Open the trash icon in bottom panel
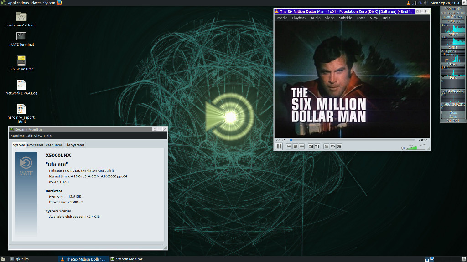The height and width of the screenshot is (262, 467). pos(463,259)
